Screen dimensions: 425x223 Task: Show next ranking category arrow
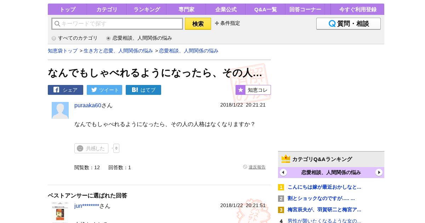[x=379, y=172]
